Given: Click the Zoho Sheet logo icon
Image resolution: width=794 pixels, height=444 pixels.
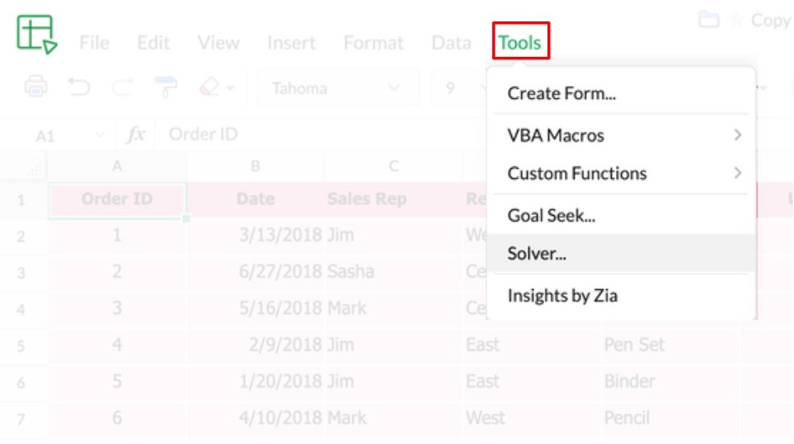Looking at the screenshot, I should click(36, 35).
